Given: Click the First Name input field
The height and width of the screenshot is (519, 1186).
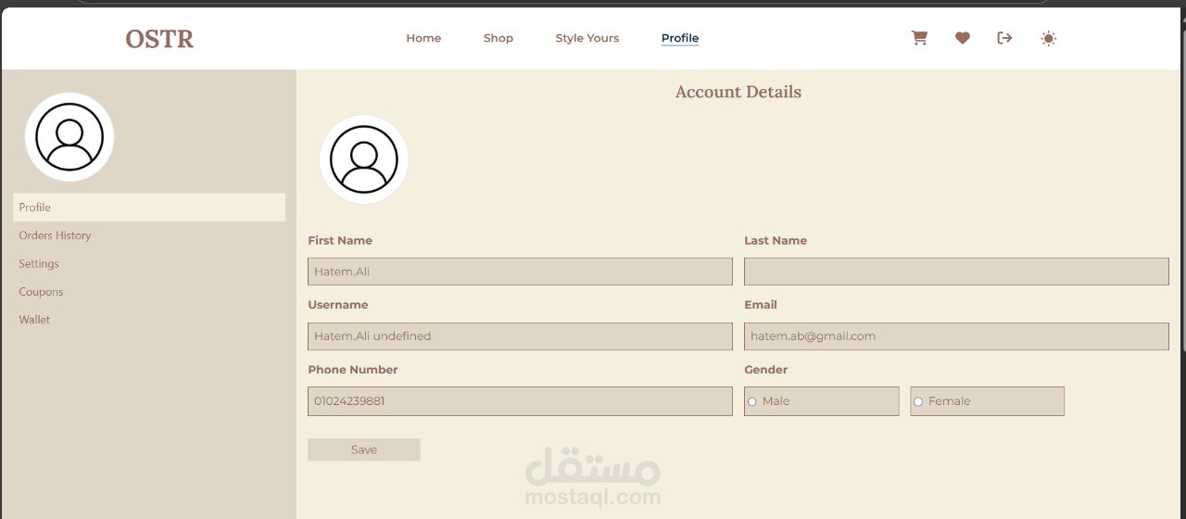Looking at the screenshot, I should [x=520, y=272].
